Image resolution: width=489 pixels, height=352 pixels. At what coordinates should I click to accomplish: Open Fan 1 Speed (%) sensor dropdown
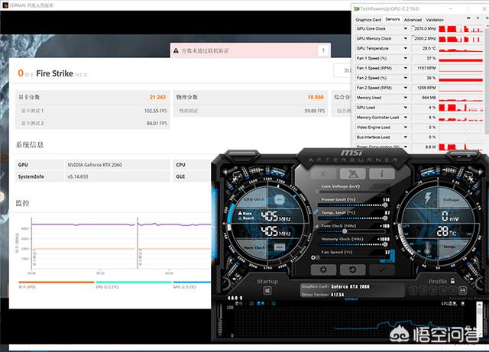[406, 58]
